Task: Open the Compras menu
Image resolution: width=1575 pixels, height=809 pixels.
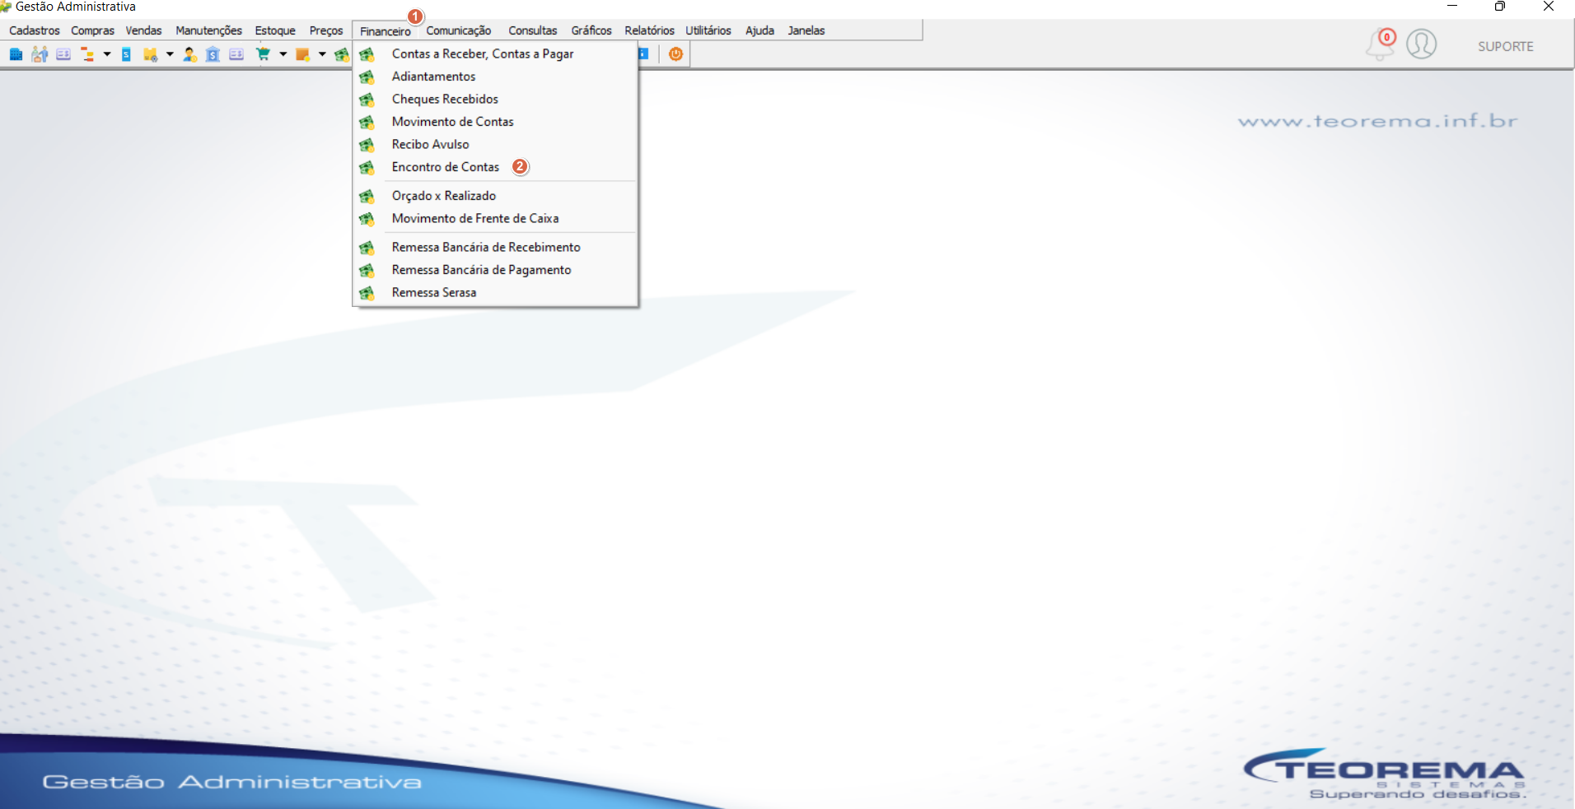Action: coord(92,30)
